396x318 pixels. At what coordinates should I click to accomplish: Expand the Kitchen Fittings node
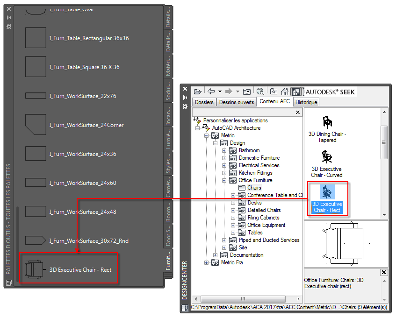click(x=224, y=173)
